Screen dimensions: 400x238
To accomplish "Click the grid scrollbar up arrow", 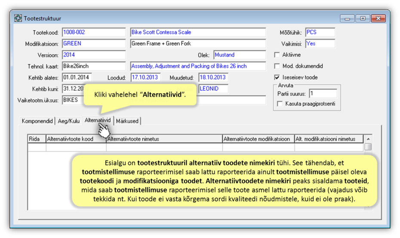I will [368, 139].
